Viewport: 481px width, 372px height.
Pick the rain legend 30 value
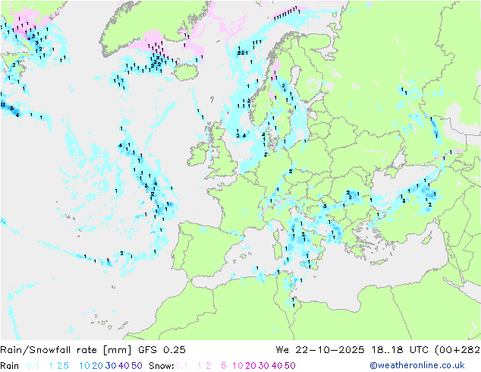click(111, 366)
